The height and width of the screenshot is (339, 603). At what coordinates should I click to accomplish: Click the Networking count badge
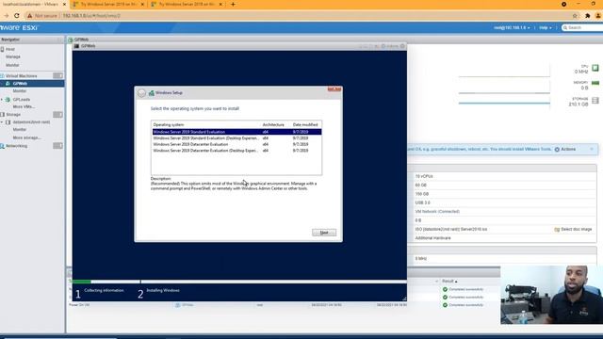pyautogui.click(x=57, y=146)
